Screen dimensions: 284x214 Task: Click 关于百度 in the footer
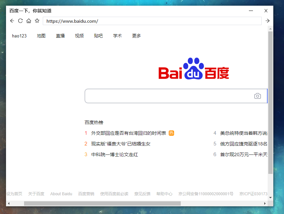click(36, 194)
